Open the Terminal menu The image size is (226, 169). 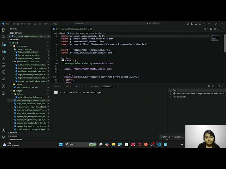(48, 24)
